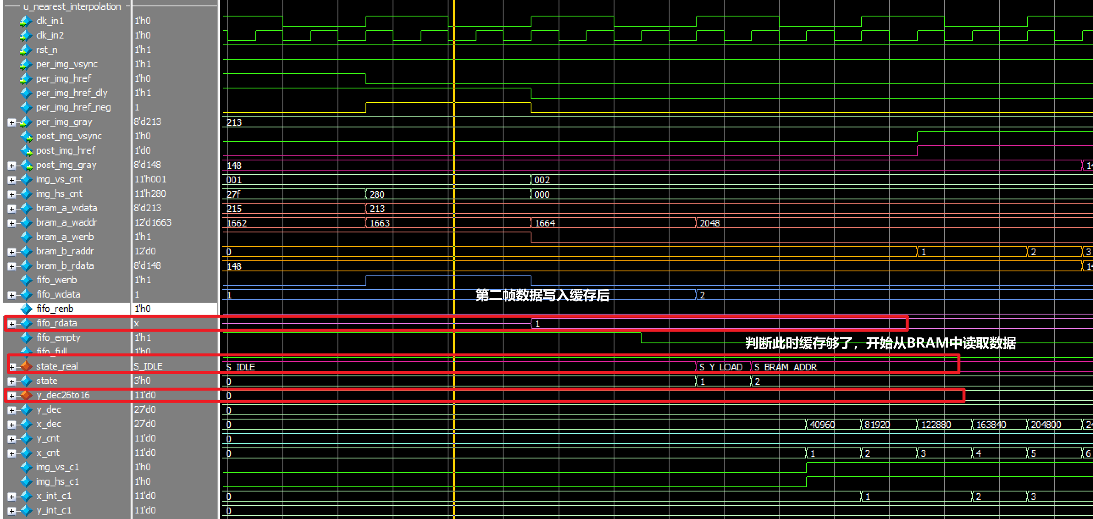Expand the bram_a_waddr bus
Viewport: 1093px width, 519px height.
[11, 223]
